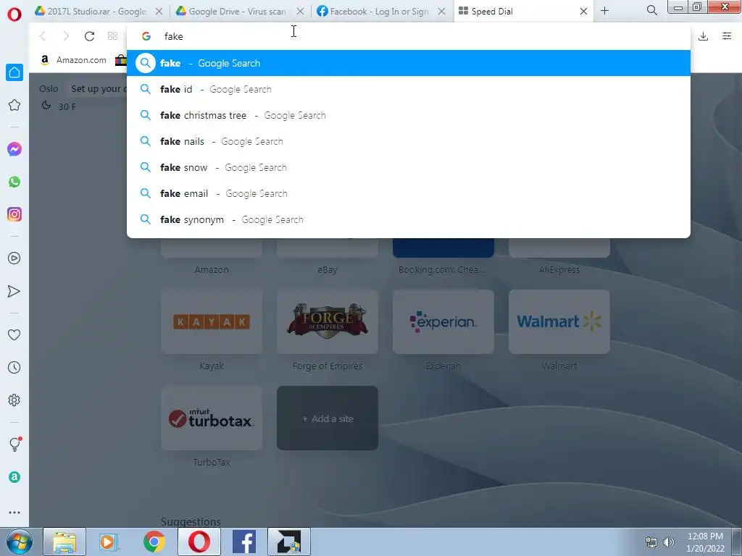Open the Downloads icon in toolbar
742x556 pixels.
pos(703,36)
